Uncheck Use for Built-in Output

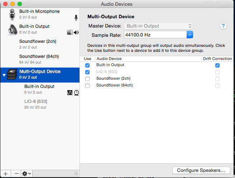click(x=87, y=65)
